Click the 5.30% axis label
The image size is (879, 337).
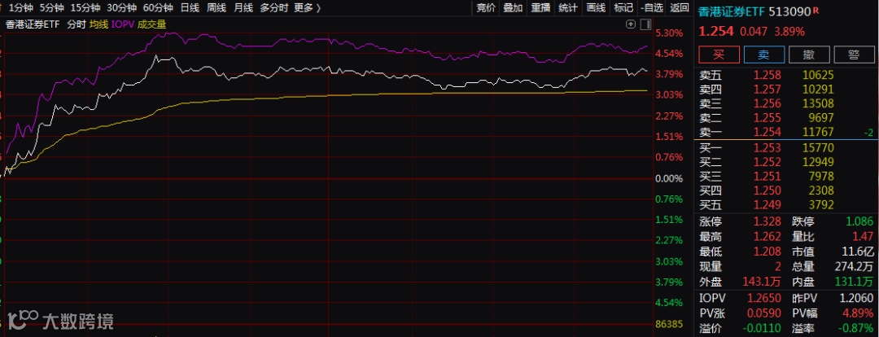[x=669, y=33]
